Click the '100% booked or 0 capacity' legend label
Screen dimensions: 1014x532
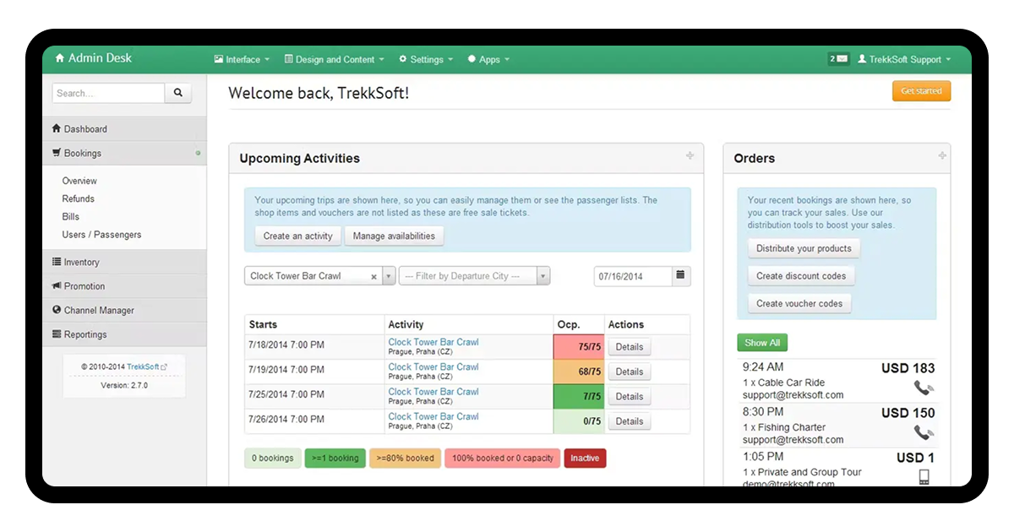point(503,459)
